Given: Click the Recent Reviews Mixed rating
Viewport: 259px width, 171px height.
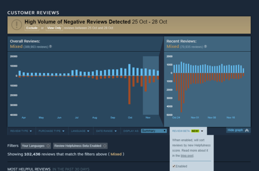Looking at the screenshot, I should 173,46.
